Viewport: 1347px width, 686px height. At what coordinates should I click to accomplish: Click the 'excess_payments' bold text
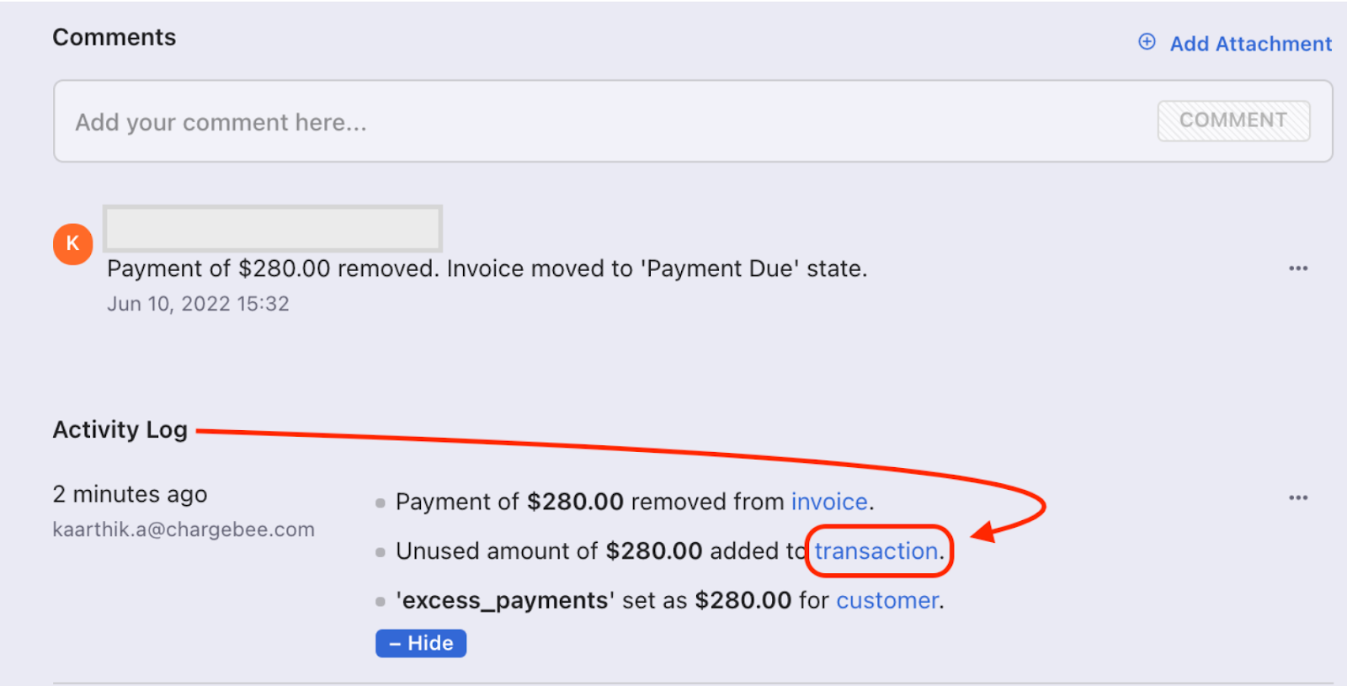(x=505, y=600)
